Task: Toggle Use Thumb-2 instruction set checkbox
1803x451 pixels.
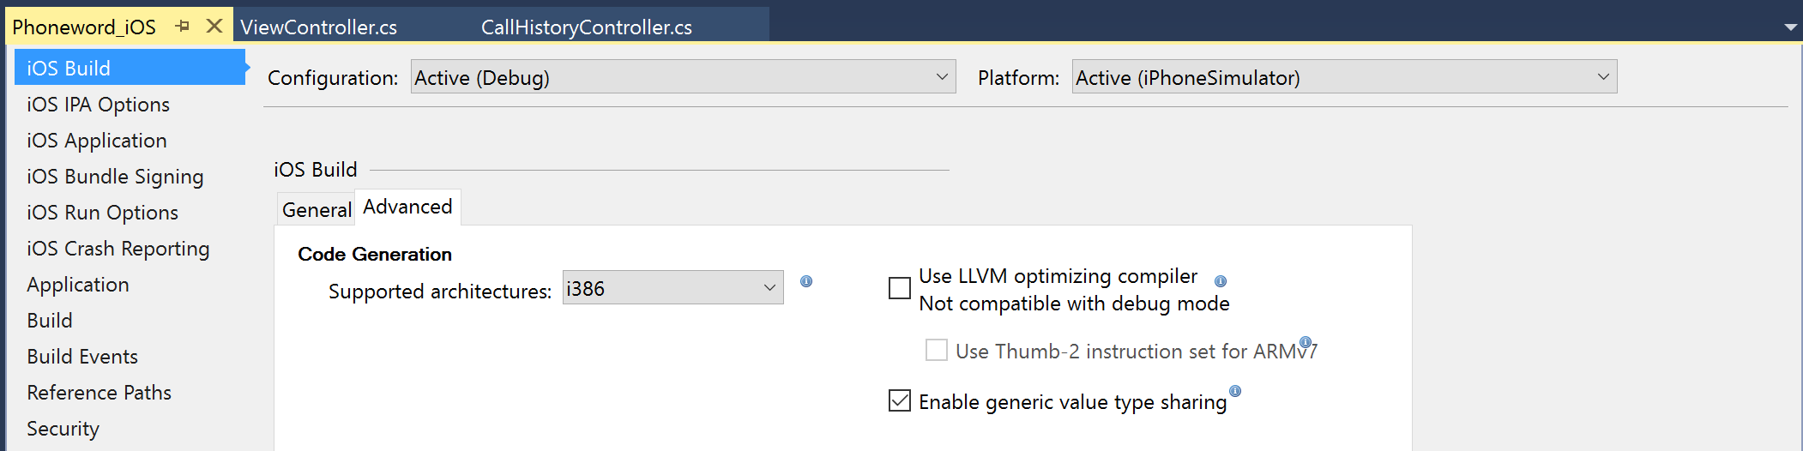Action: (x=937, y=350)
